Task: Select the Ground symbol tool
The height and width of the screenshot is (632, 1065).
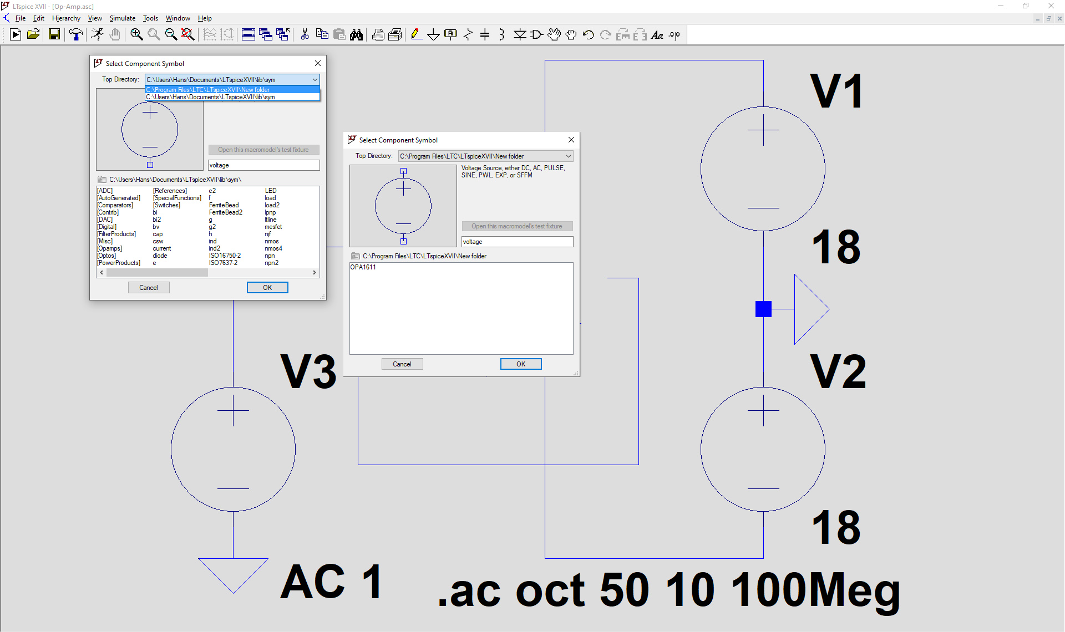Action: [433, 35]
